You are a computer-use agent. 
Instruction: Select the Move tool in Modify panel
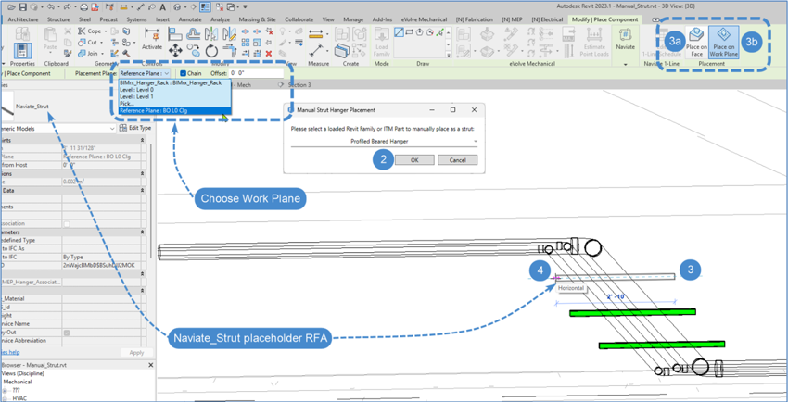pos(175,51)
